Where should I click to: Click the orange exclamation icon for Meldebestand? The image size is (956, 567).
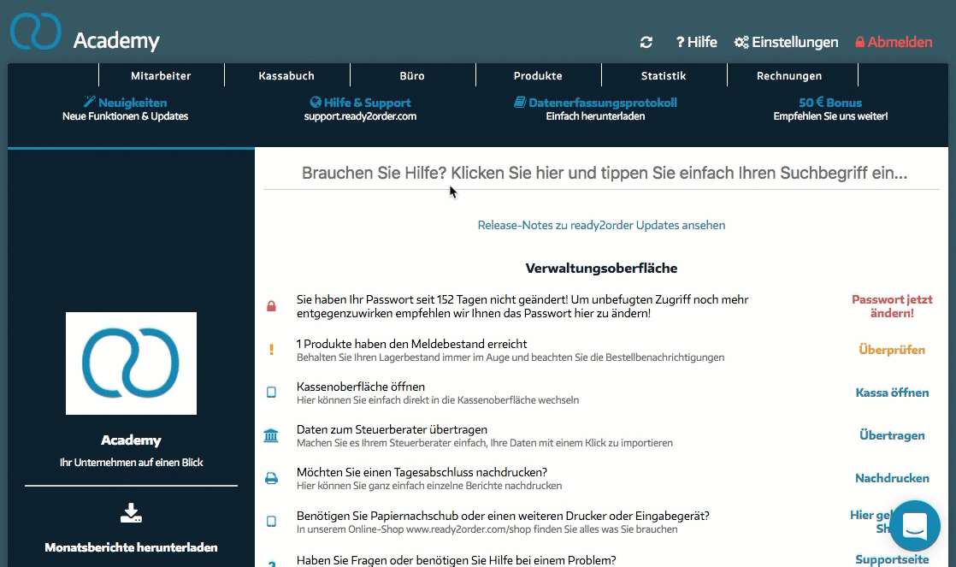click(271, 349)
